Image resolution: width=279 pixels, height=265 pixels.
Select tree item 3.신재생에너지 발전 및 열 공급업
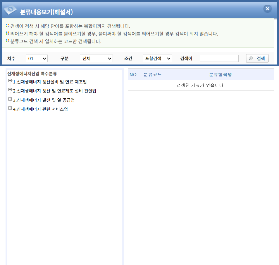pyautogui.click(x=44, y=100)
